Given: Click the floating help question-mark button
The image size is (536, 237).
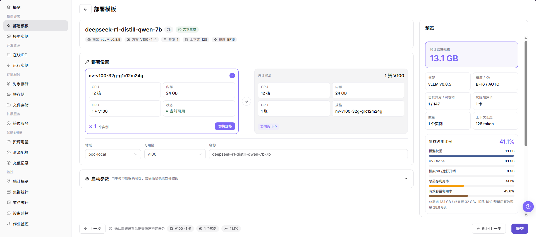Looking at the screenshot, I should 528,207.
